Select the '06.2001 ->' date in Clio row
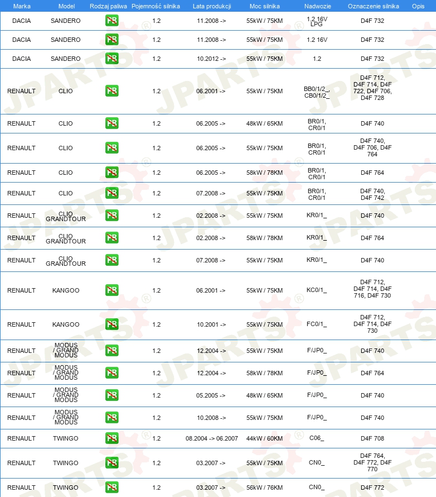 211,91
